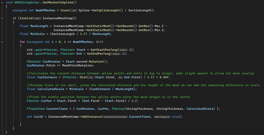Click MeshLength in its float declaration
The height and width of the screenshot is (135, 264).
point(39,26)
